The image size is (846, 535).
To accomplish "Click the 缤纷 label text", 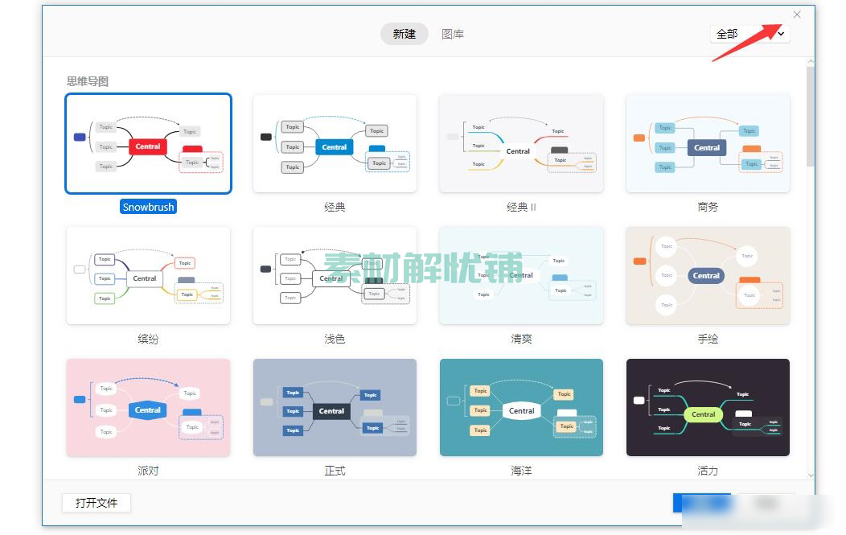I will [x=149, y=339].
